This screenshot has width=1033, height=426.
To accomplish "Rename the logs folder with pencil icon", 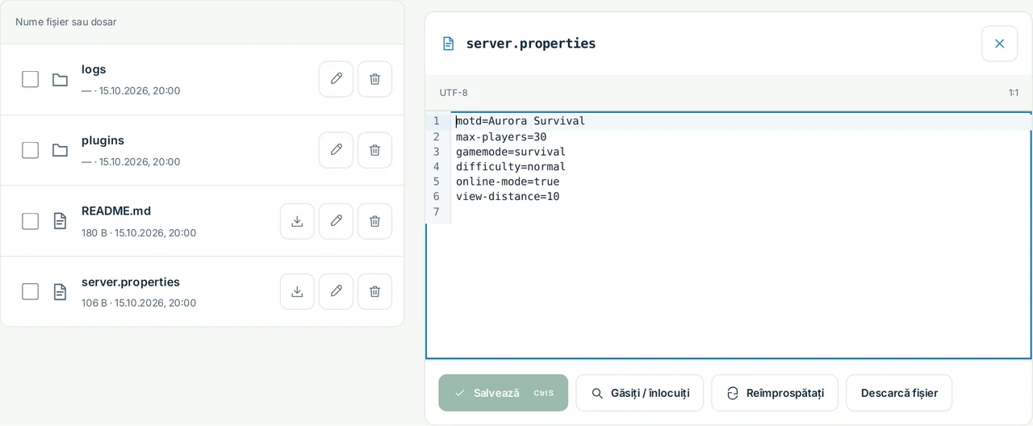I will coord(336,79).
